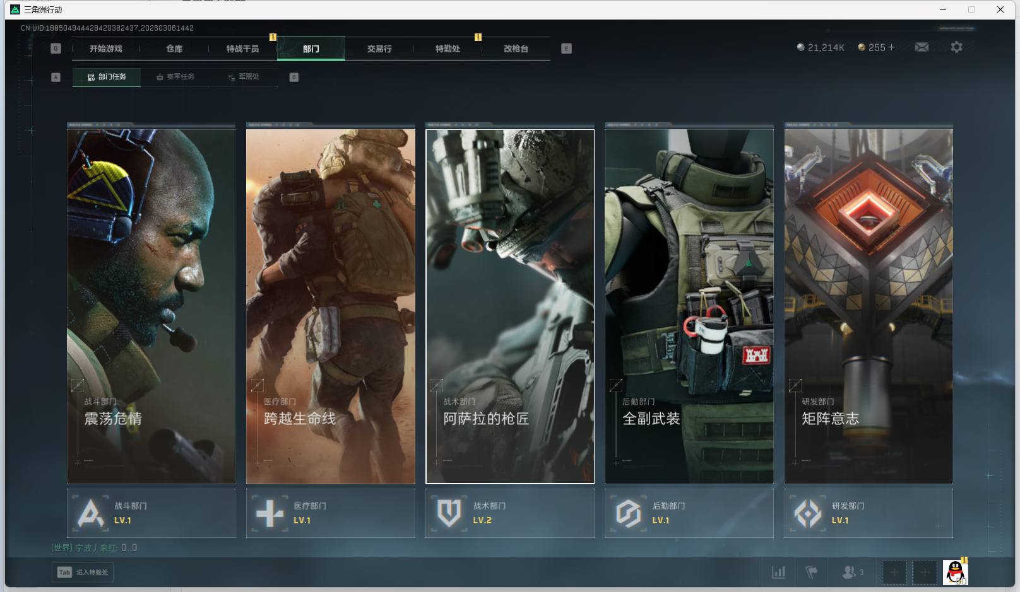Open the bar chart statistics icon
This screenshot has height=592, width=1020.
coord(779,572)
